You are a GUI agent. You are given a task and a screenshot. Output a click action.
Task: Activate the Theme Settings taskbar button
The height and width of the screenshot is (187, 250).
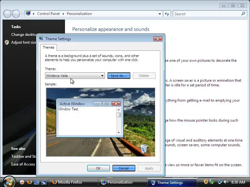click(172, 182)
